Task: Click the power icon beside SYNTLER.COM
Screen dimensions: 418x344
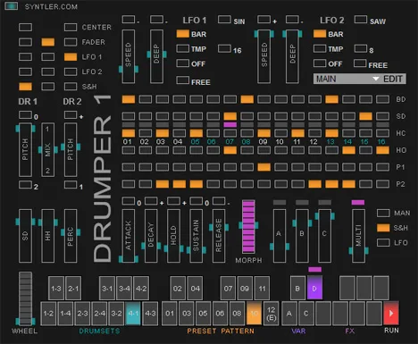Action: point(12,5)
